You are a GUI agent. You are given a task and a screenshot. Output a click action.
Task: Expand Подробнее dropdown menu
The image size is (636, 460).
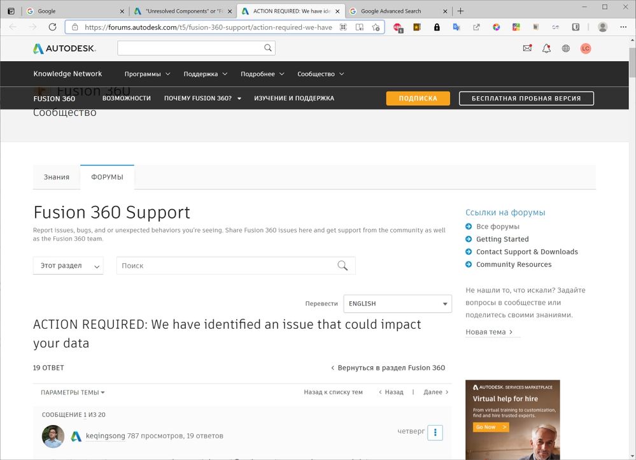pos(262,74)
